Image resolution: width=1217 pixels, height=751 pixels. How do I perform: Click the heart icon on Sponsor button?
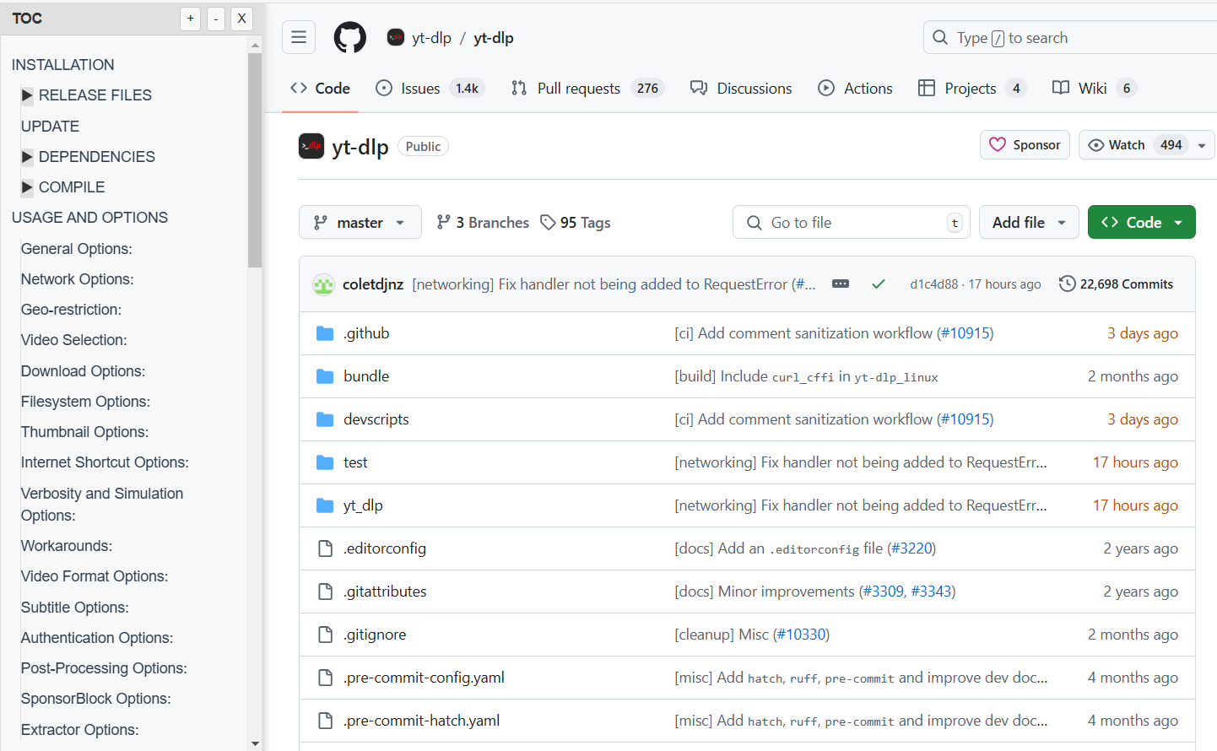[x=998, y=144]
